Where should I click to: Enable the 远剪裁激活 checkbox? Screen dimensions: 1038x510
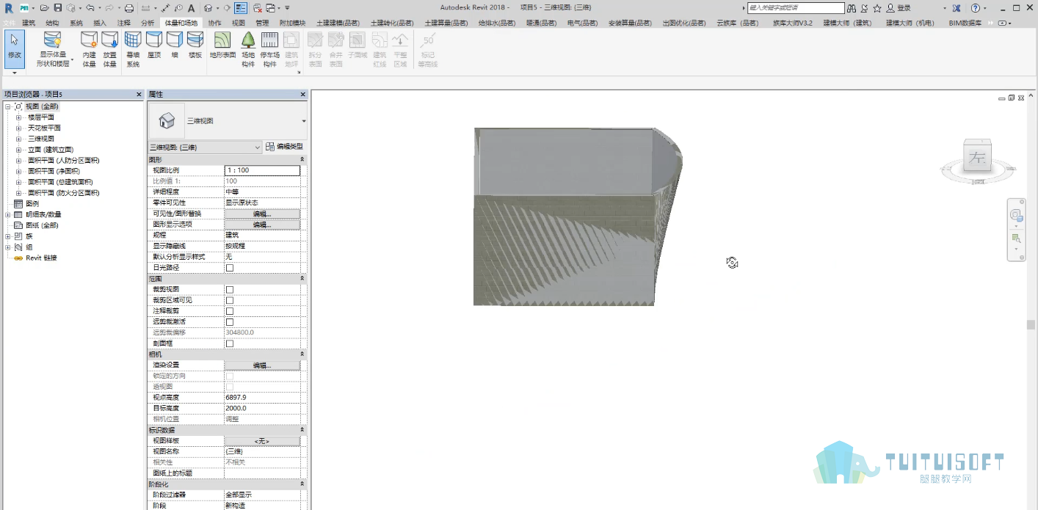coord(230,322)
